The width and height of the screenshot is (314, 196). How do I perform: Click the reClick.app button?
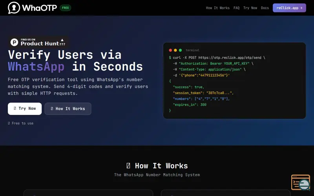click(x=289, y=8)
